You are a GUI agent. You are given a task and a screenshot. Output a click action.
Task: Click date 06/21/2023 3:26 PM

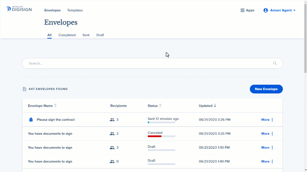point(214,120)
